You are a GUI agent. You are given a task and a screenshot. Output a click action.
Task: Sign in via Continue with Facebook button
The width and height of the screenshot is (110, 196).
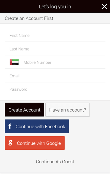37,126
